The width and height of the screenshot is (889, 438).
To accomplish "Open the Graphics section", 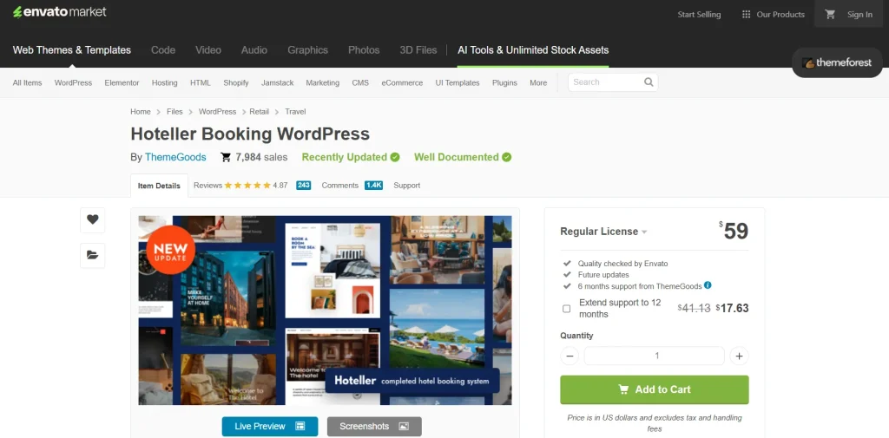I will pyautogui.click(x=308, y=49).
